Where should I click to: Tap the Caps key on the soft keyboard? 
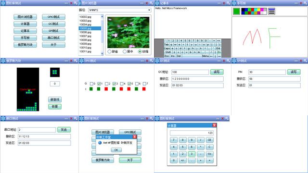tap(167, 48)
